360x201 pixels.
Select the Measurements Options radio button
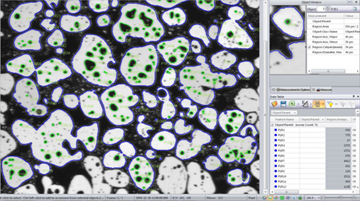pos(274,90)
